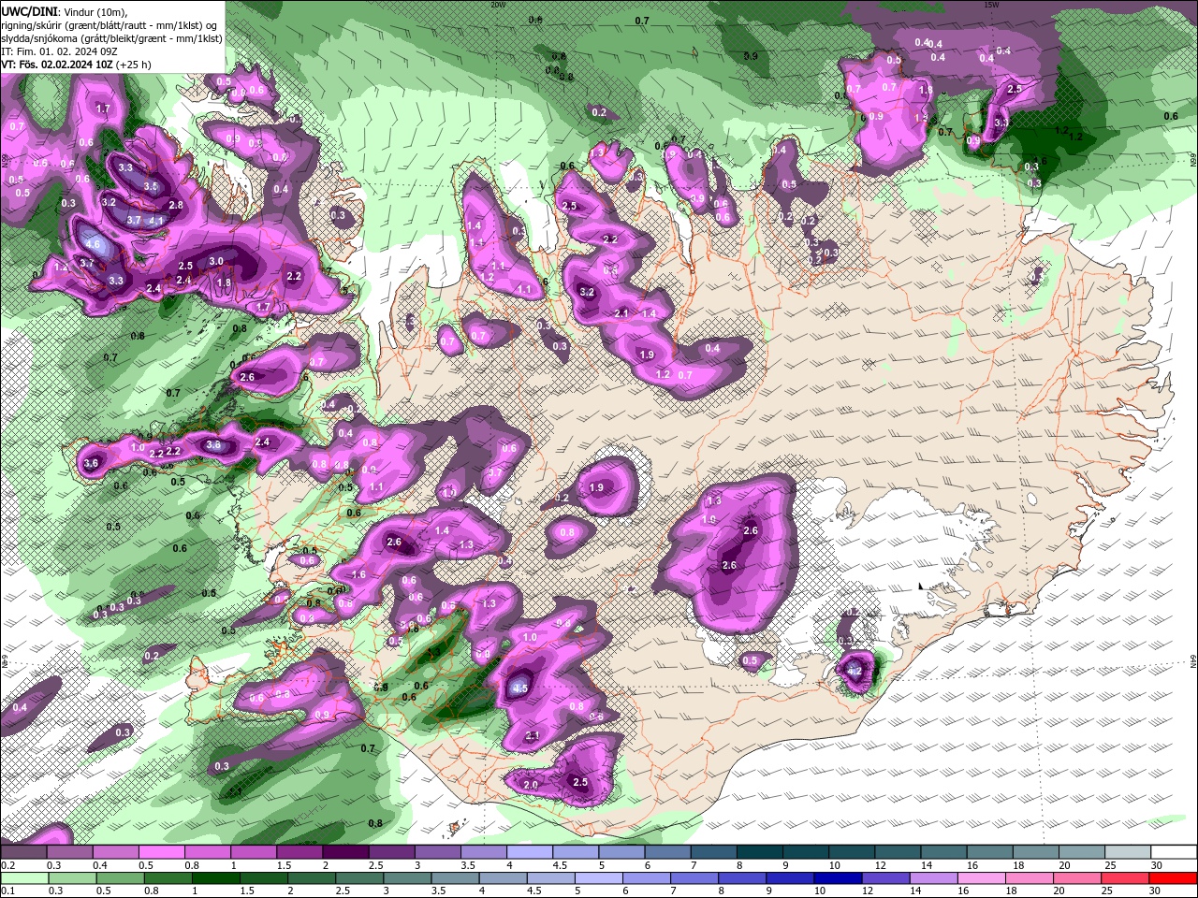Click the 4.2 precipitation value on the map
This screenshot has height=898, width=1198.
tap(854, 671)
